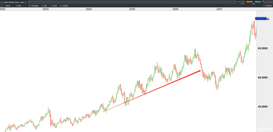Image resolution: width=273 pixels, height=132 pixels.
Task: Click the 100.1635 current price label
Action: click(261, 19)
